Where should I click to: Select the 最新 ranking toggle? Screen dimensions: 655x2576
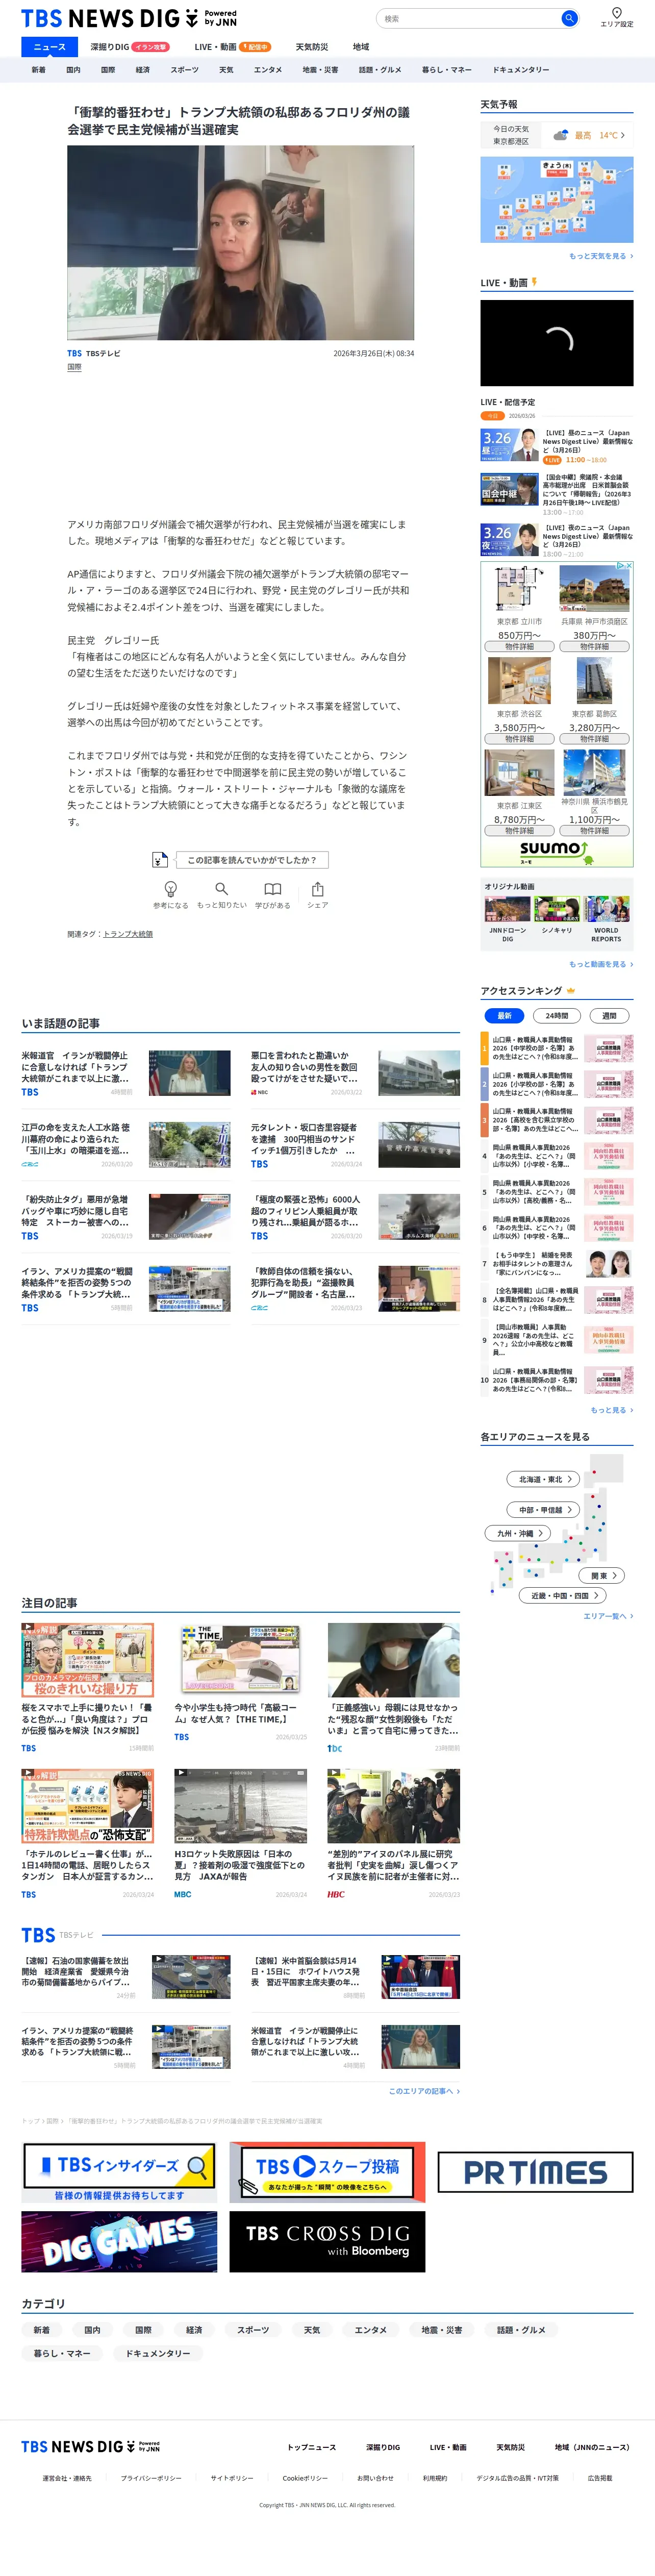click(x=505, y=1016)
